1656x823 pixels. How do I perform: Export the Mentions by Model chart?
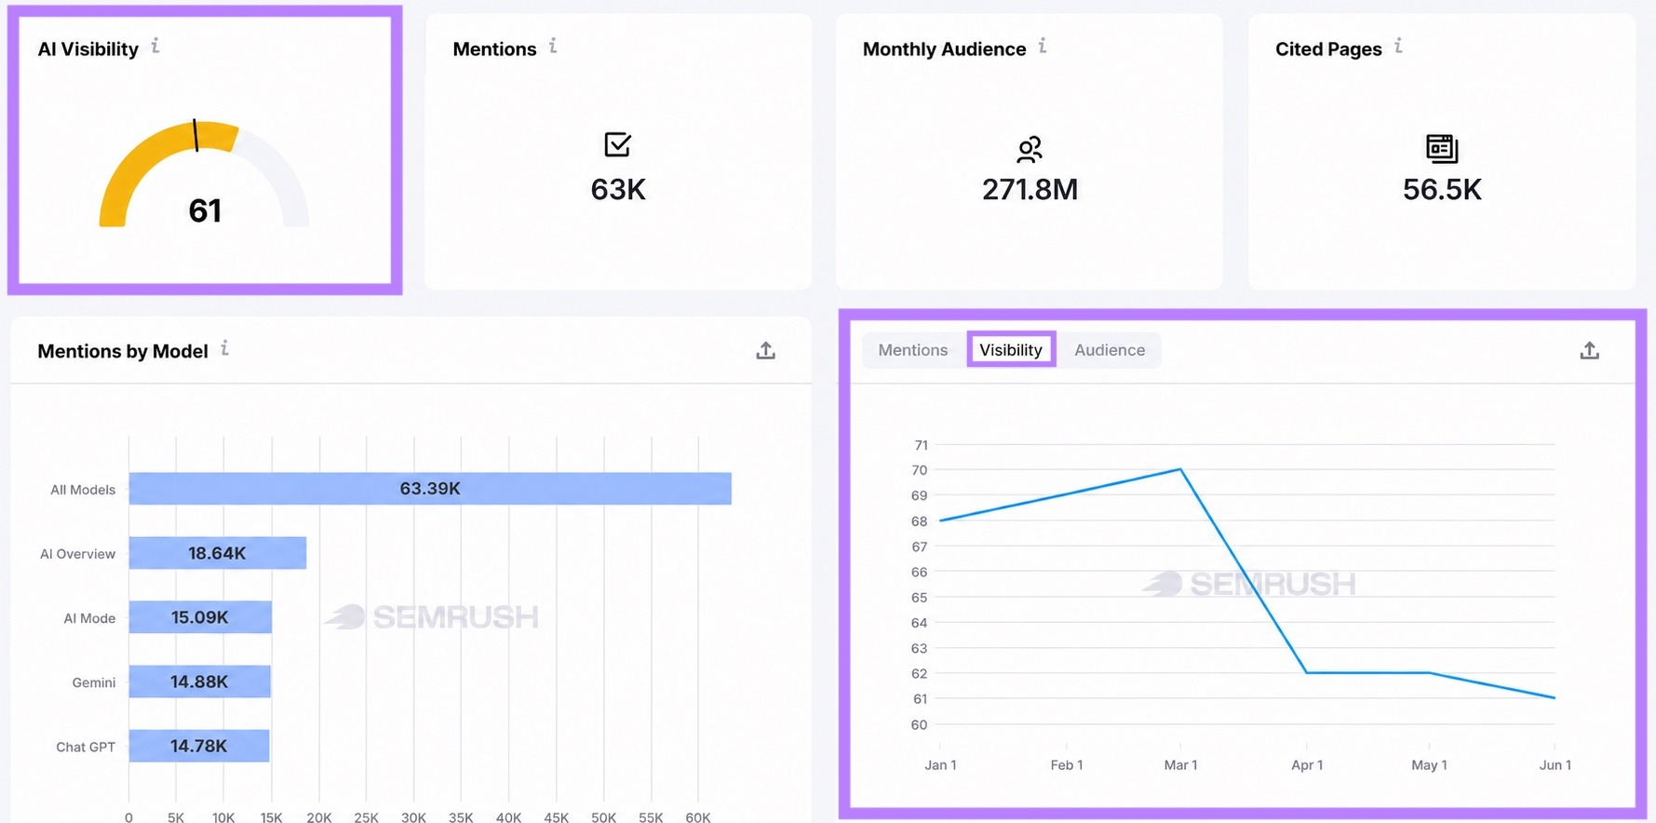pos(765,350)
